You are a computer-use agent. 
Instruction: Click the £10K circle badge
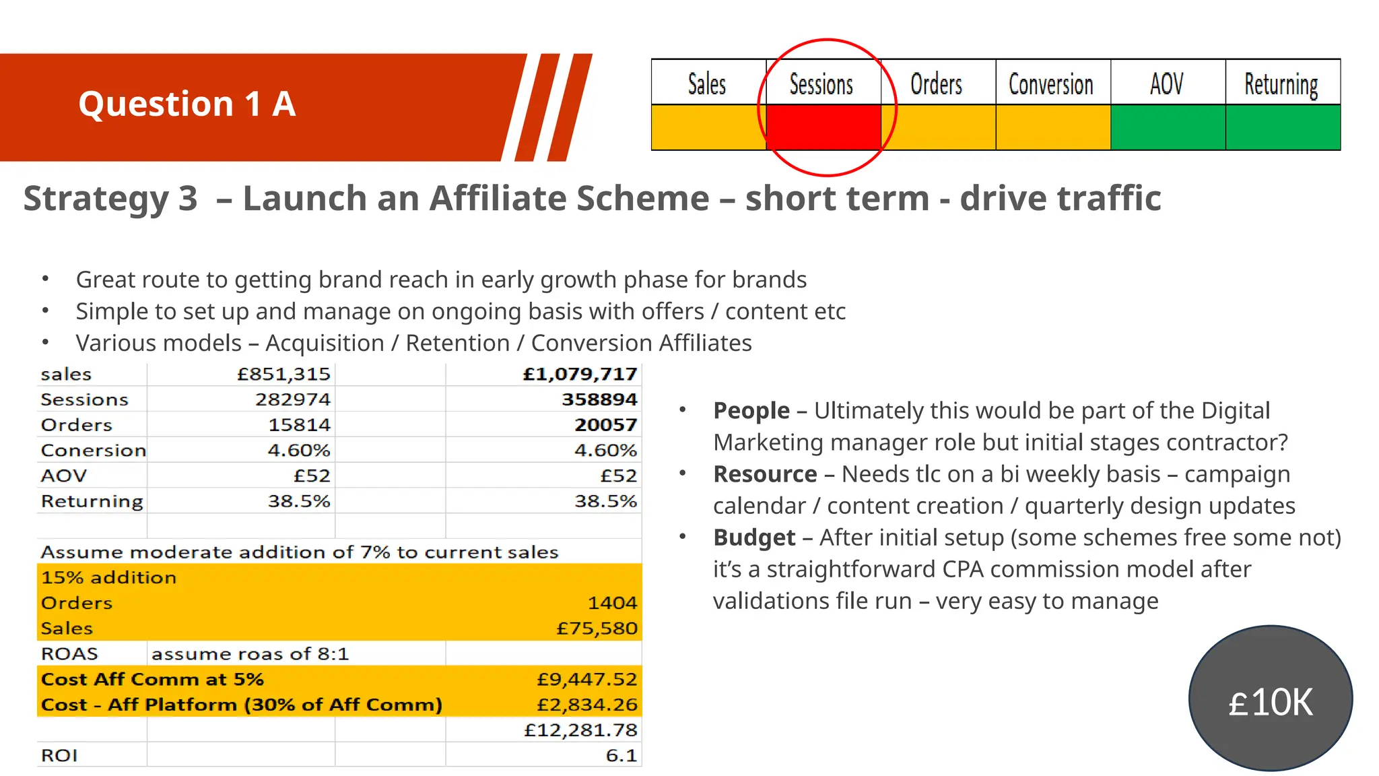[x=1271, y=699]
